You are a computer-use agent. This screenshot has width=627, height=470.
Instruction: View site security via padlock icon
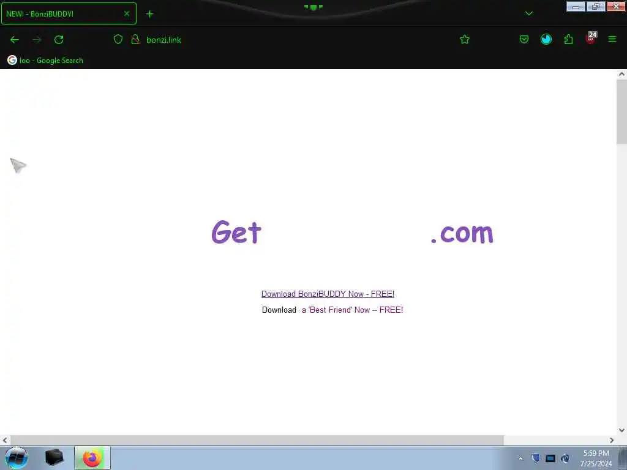tap(135, 39)
